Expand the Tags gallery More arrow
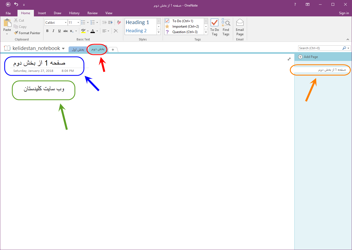Image resolution: width=352 pixels, height=250 pixels. click(x=206, y=32)
